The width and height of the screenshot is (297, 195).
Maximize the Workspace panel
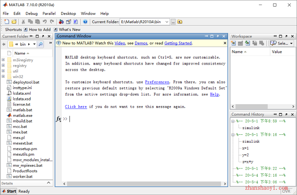pos(280,36)
